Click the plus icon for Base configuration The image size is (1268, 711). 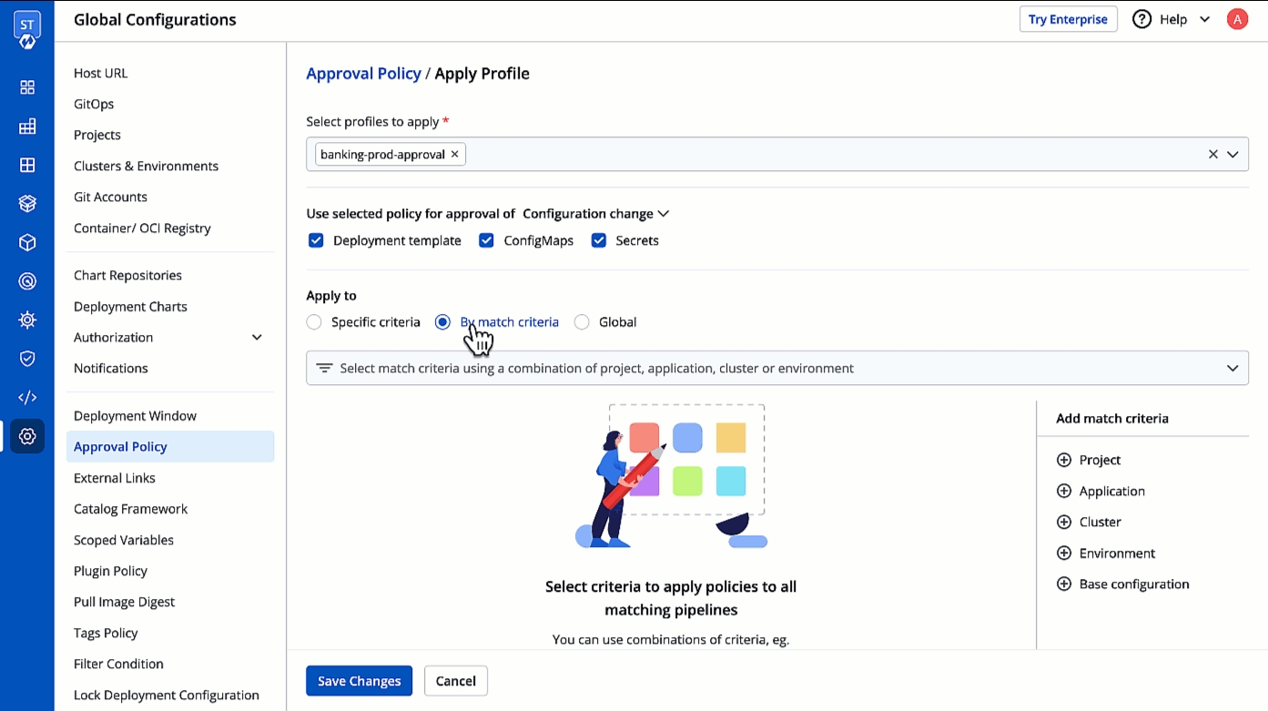click(1063, 584)
